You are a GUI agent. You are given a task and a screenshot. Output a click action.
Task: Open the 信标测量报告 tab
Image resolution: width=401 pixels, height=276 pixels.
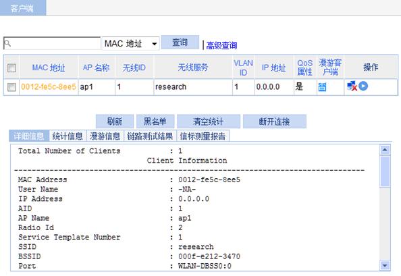[203, 136]
